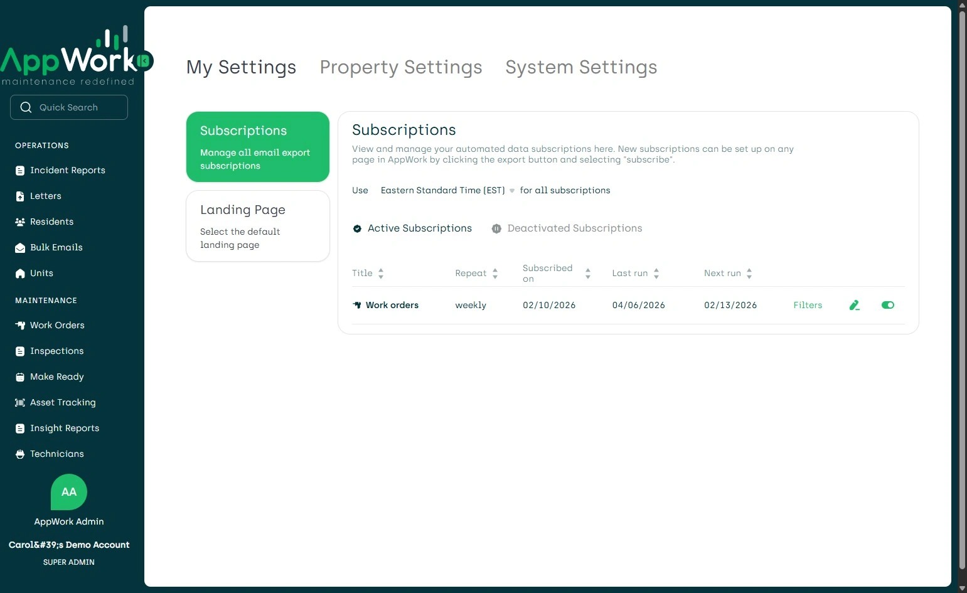Click the Demo Account name

[x=69, y=545]
